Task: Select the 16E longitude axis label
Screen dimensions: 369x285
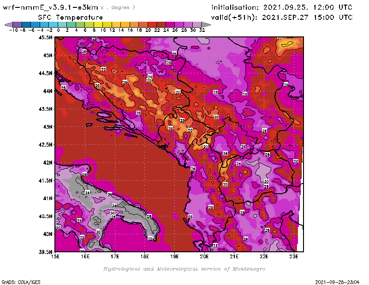Action: coord(85,256)
